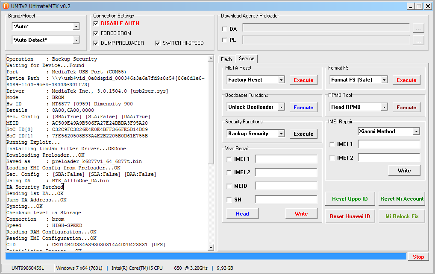This screenshot has height=274, width=435.
Task: Click log line 'Speed : HIGH-SPEED'
Action: coord(44,225)
